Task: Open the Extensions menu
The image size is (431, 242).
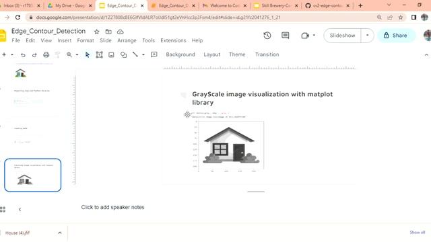Action: tap(173, 40)
